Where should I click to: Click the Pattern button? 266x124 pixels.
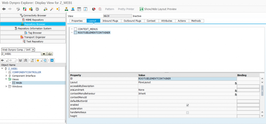(110, 9)
